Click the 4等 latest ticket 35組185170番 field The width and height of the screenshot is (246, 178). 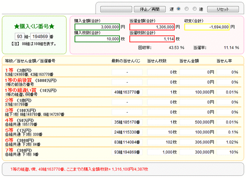point(127,122)
